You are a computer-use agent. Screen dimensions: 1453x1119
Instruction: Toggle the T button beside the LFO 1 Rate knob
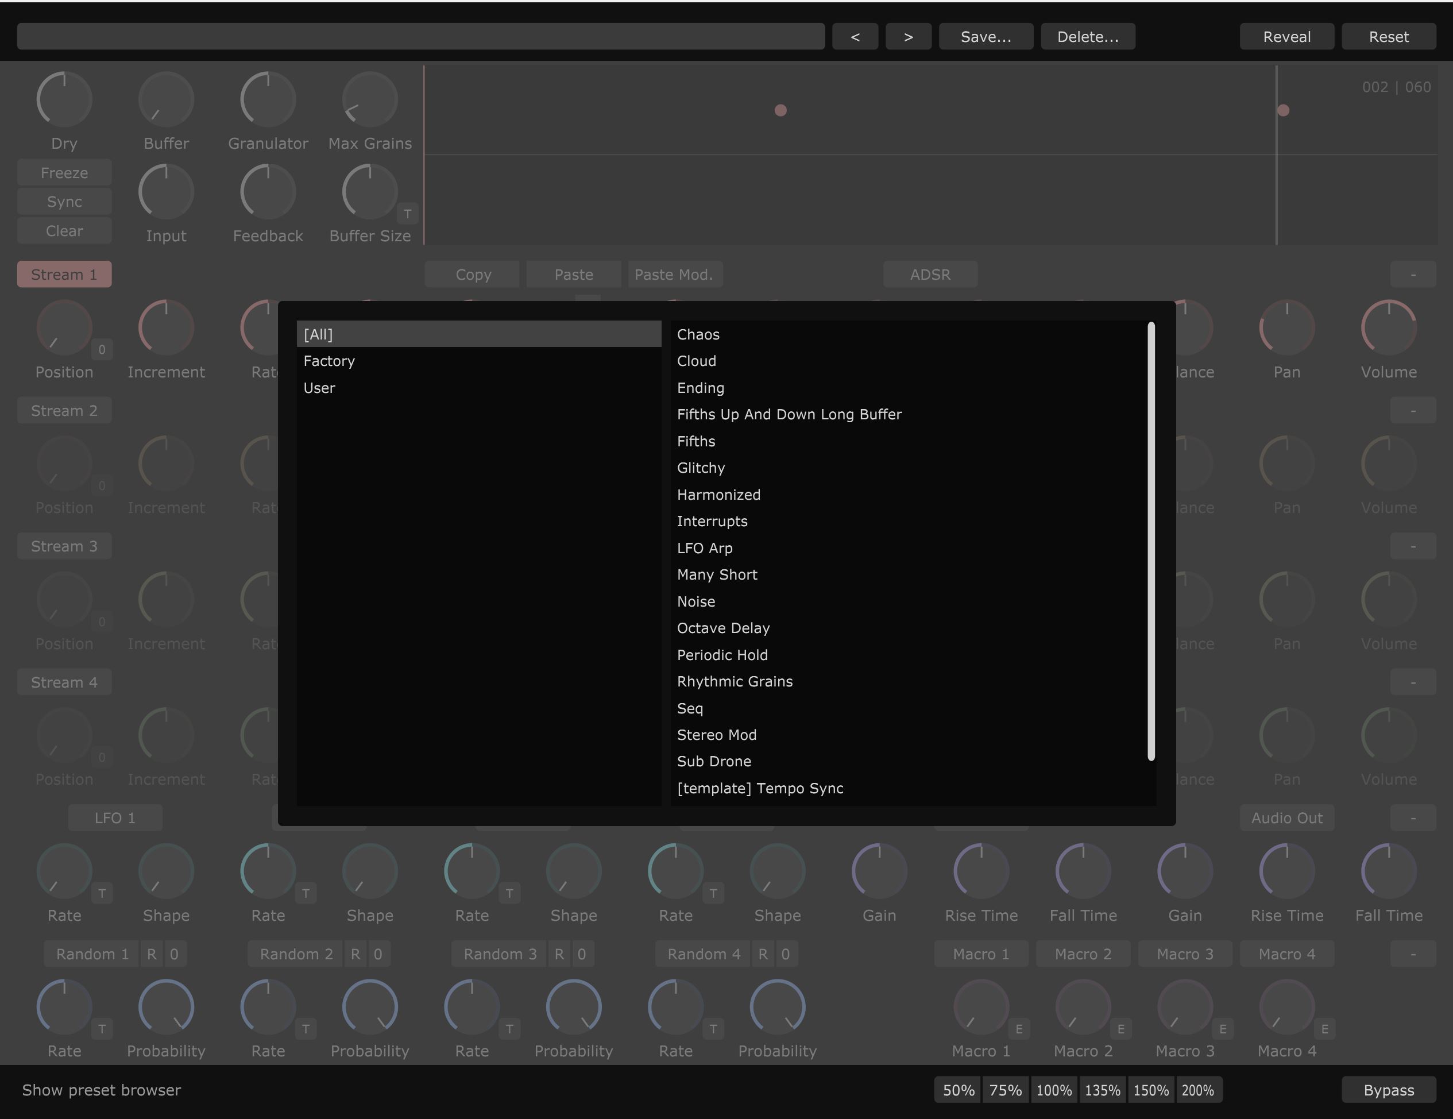coord(102,893)
